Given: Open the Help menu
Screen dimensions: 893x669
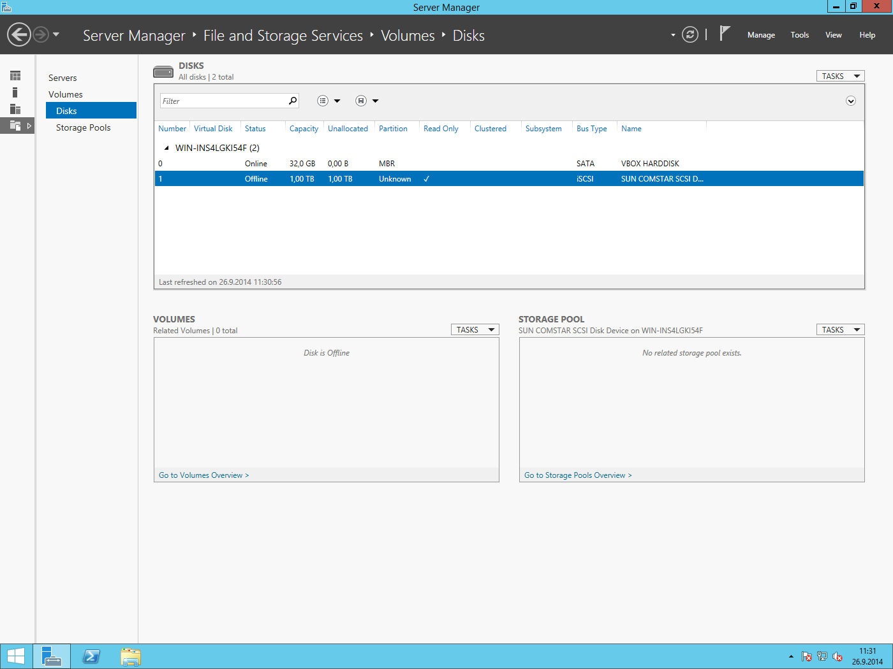Looking at the screenshot, I should pos(867,35).
